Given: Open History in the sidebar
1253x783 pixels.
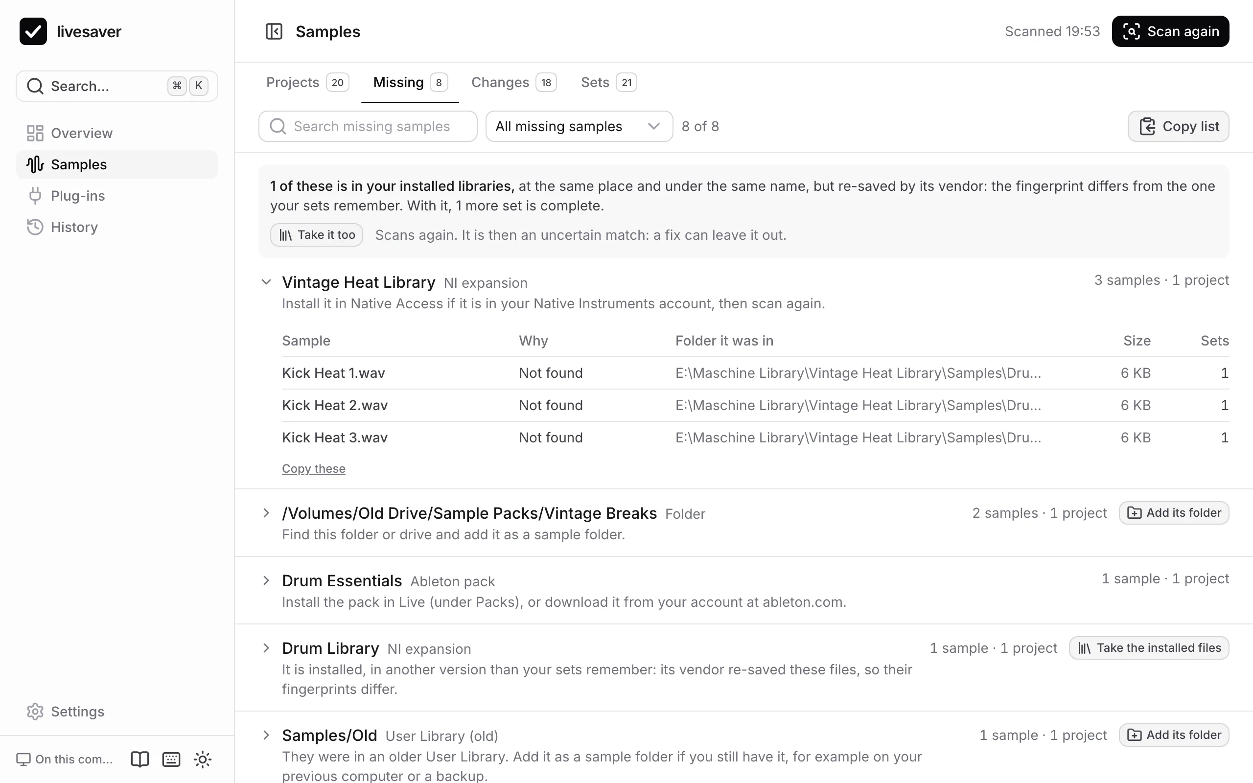Looking at the screenshot, I should click(x=117, y=227).
